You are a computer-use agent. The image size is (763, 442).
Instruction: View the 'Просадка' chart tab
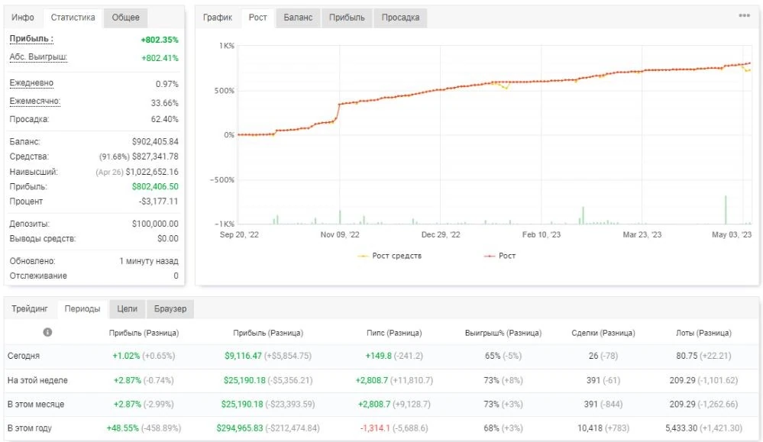[400, 18]
